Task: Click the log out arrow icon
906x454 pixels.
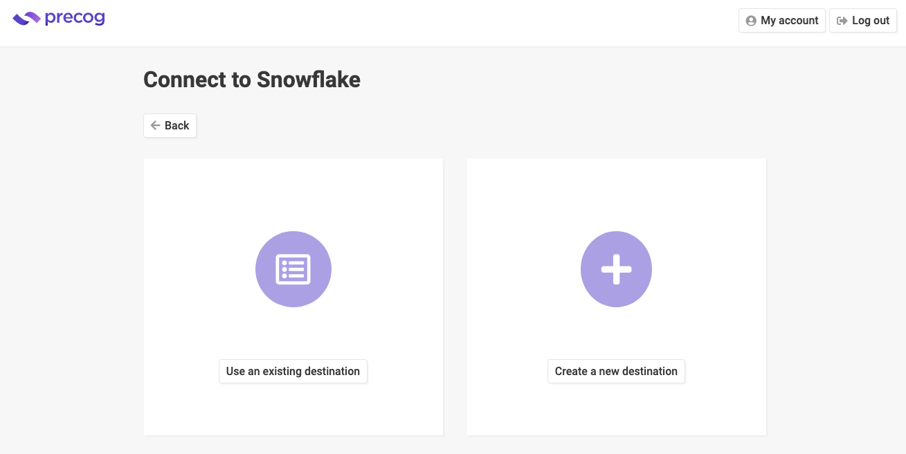Action: click(842, 21)
